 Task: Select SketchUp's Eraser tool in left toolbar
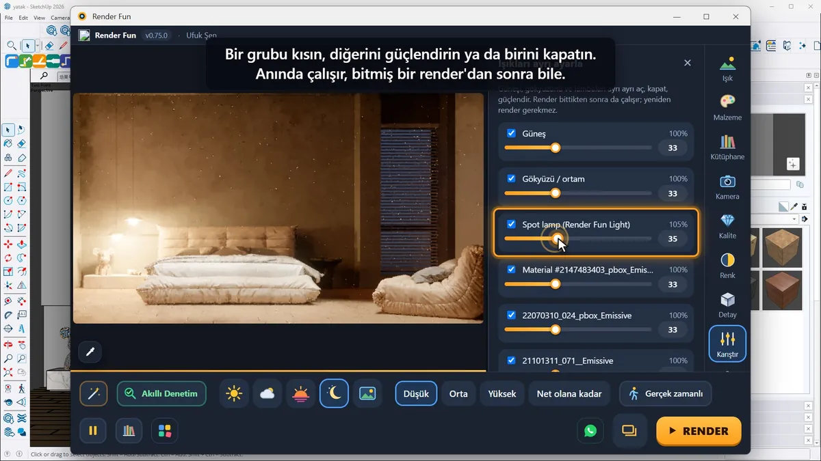tap(21, 144)
